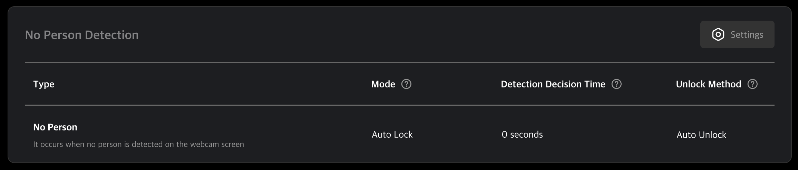Click the Detection Decision Time help icon

[616, 84]
